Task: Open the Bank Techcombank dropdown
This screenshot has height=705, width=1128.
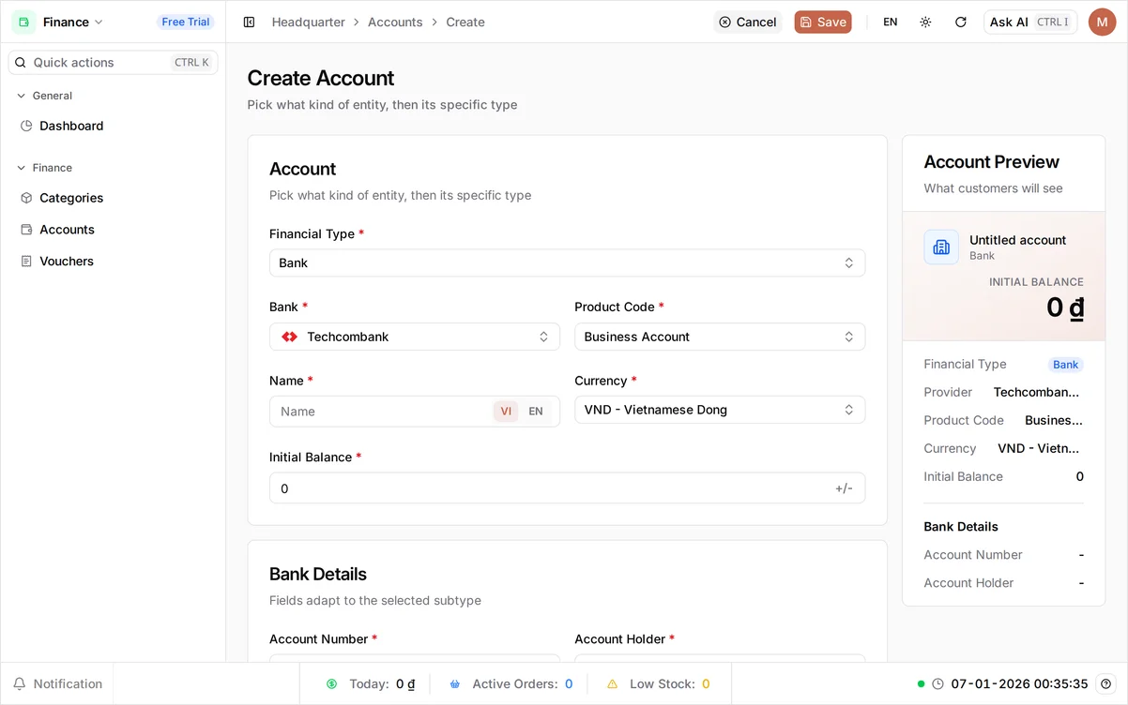Action: (415, 337)
